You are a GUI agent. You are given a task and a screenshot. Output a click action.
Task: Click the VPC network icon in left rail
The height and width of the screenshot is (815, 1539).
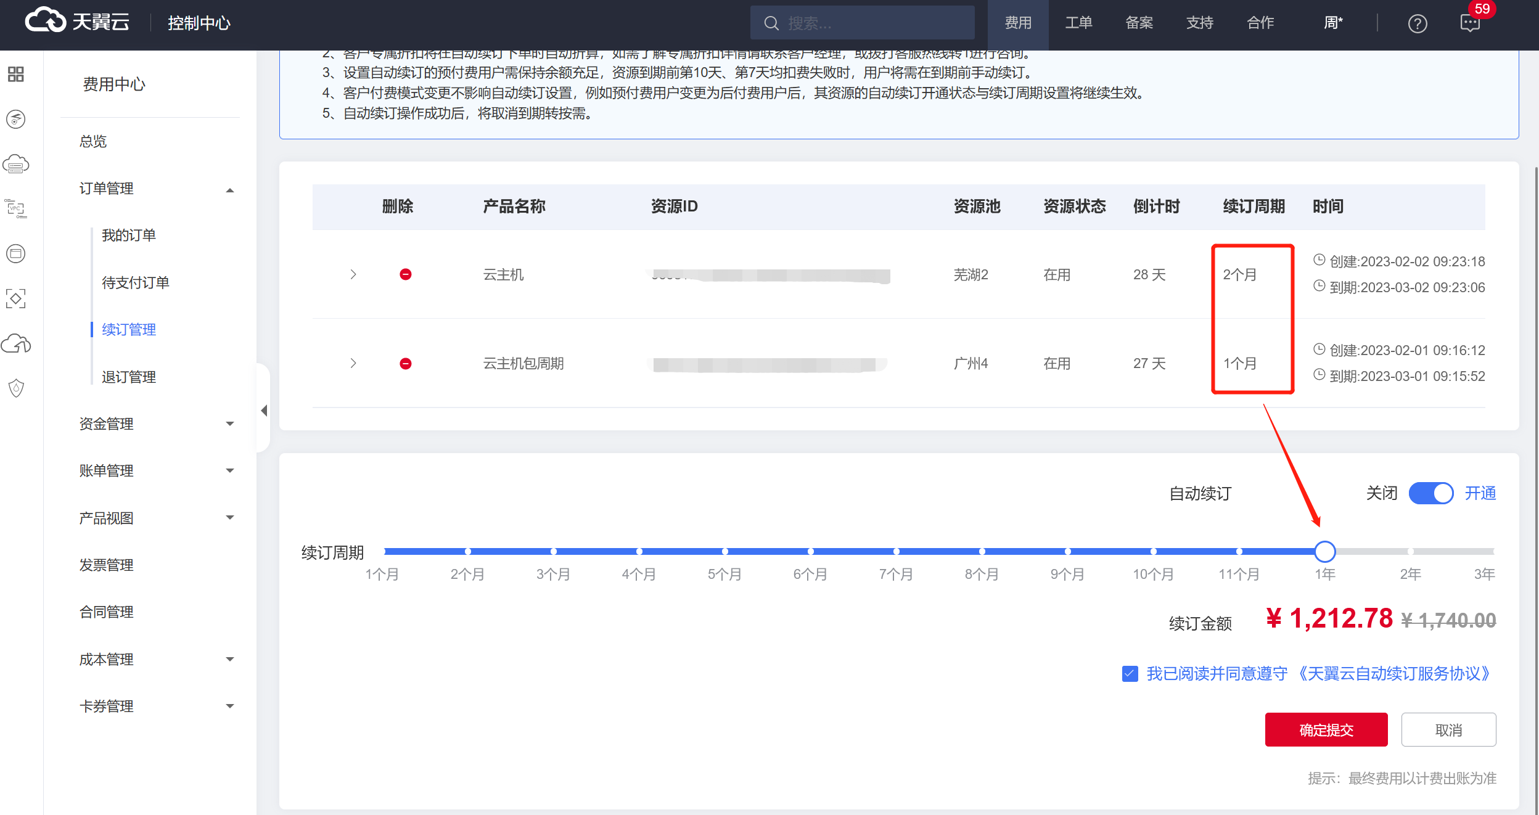click(x=16, y=208)
